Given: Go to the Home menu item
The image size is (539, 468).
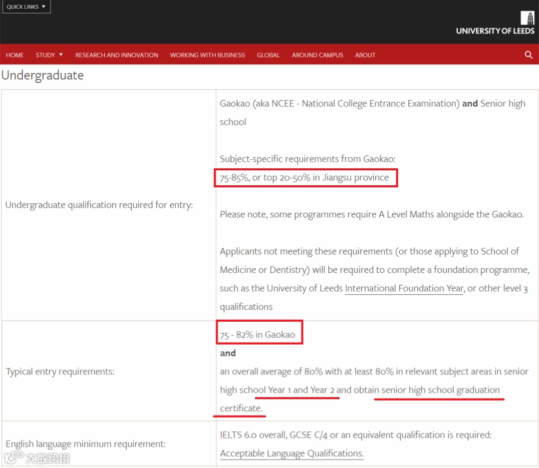Looking at the screenshot, I should point(15,55).
